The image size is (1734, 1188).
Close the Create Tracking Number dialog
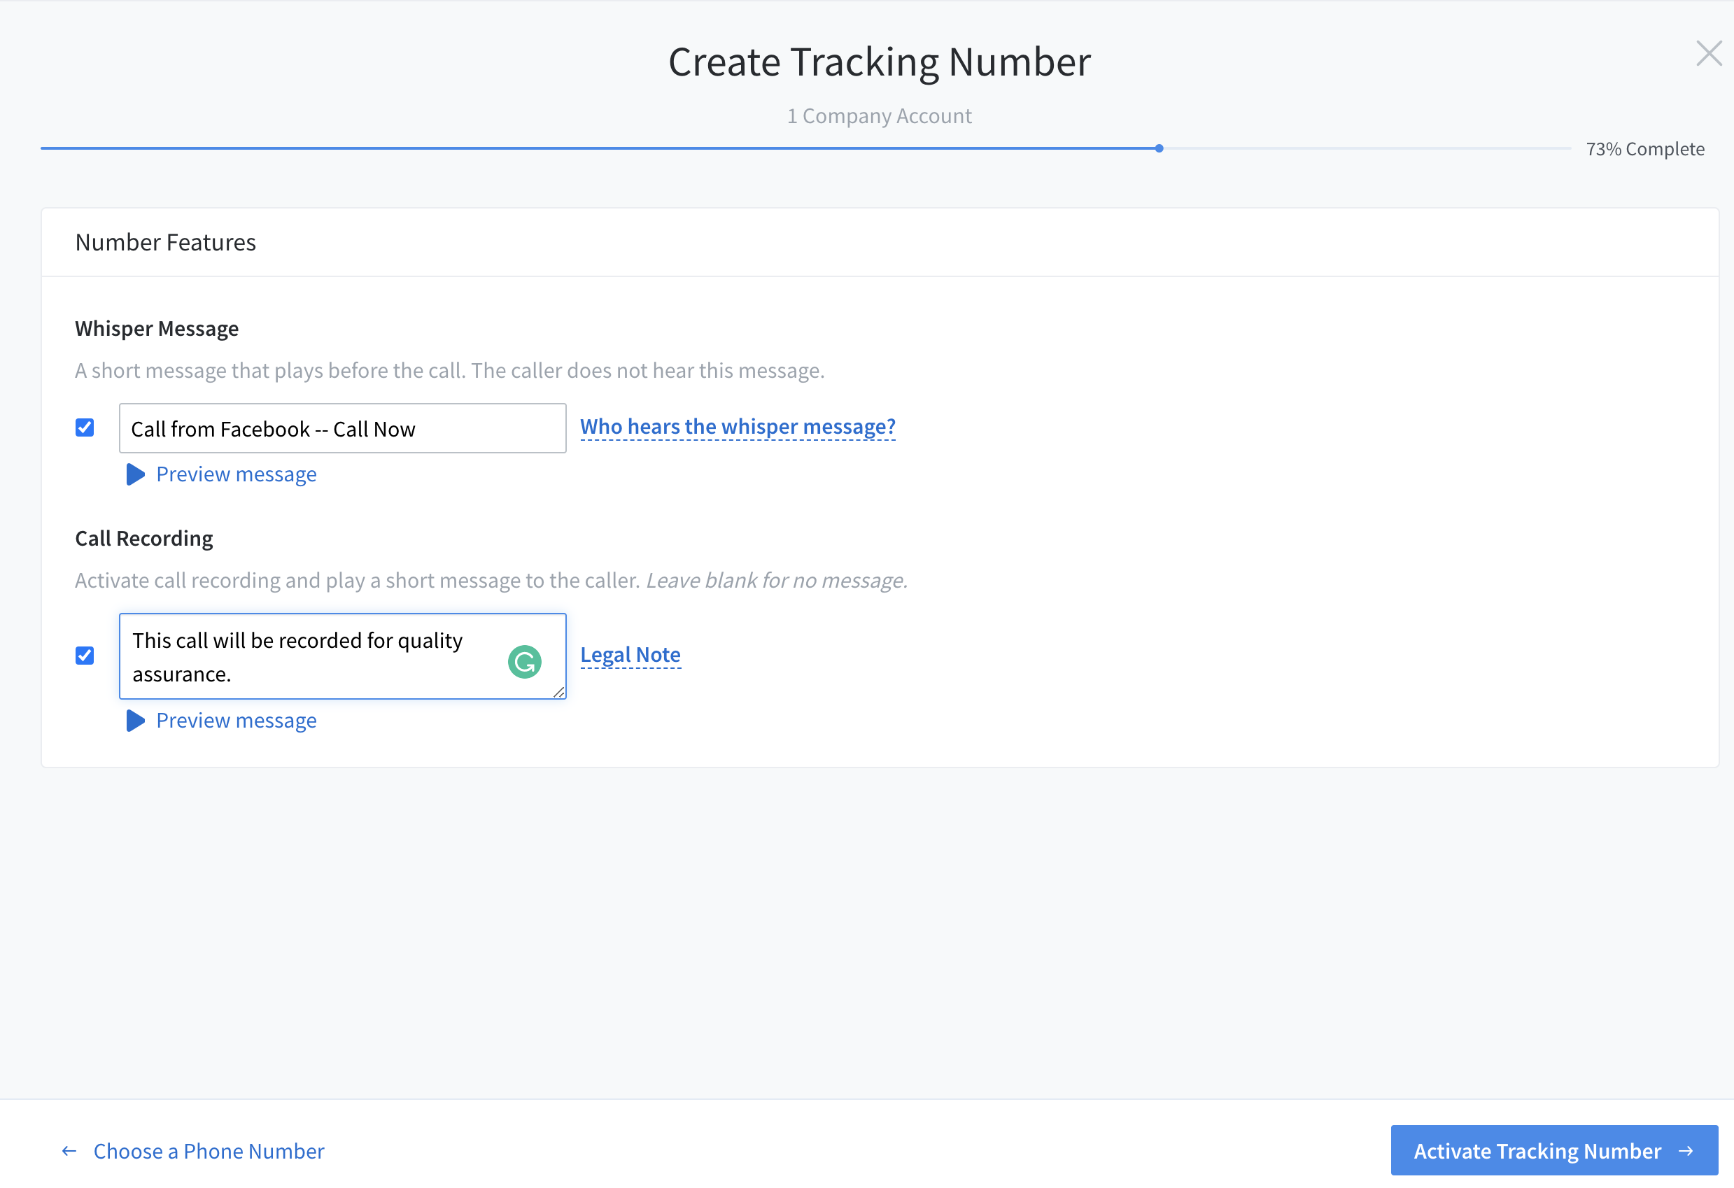click(x=1708, y=54)
